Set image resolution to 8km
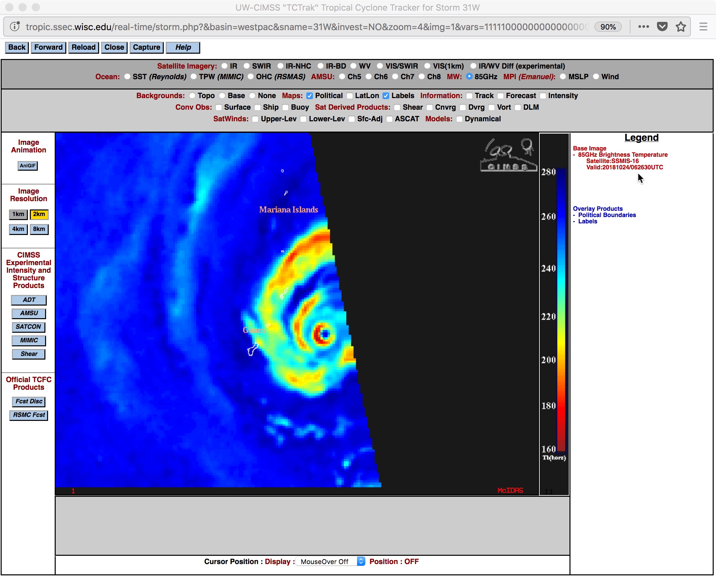This screenshot has height=576, width=716. 39,229
